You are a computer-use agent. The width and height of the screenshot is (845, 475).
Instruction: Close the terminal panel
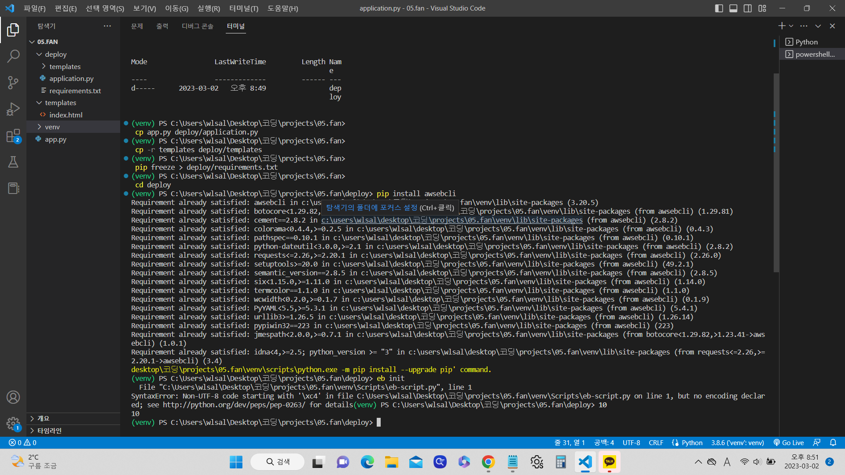[x=832, y=26]
